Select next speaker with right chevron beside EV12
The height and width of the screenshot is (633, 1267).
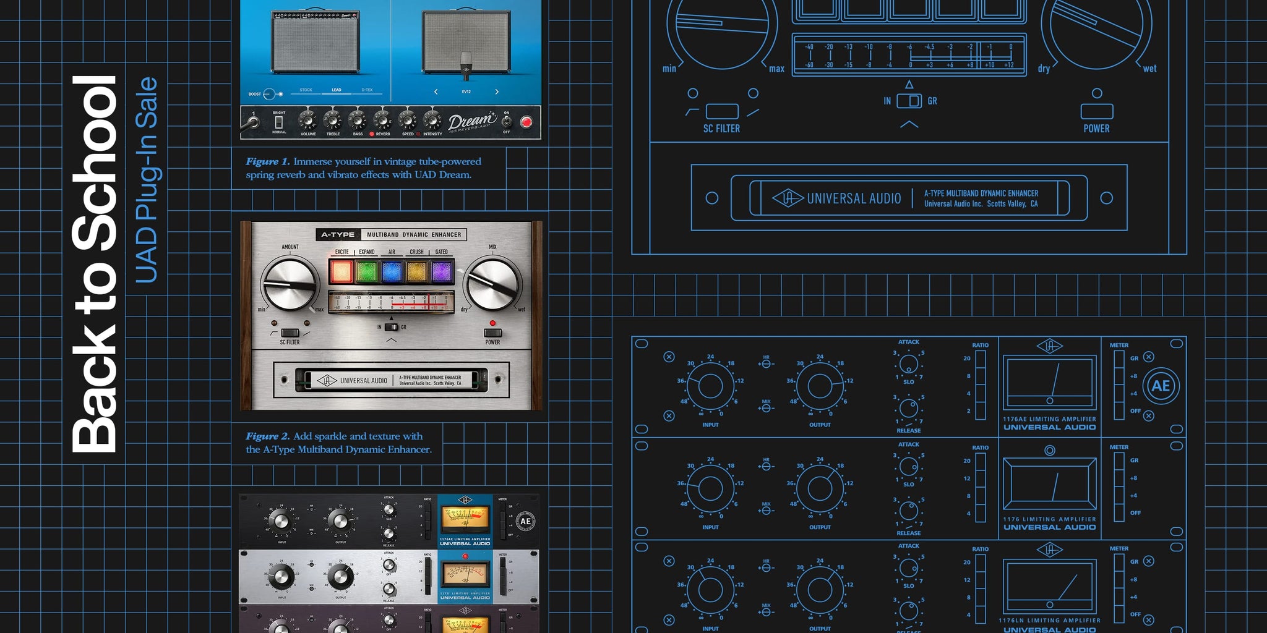496,92
